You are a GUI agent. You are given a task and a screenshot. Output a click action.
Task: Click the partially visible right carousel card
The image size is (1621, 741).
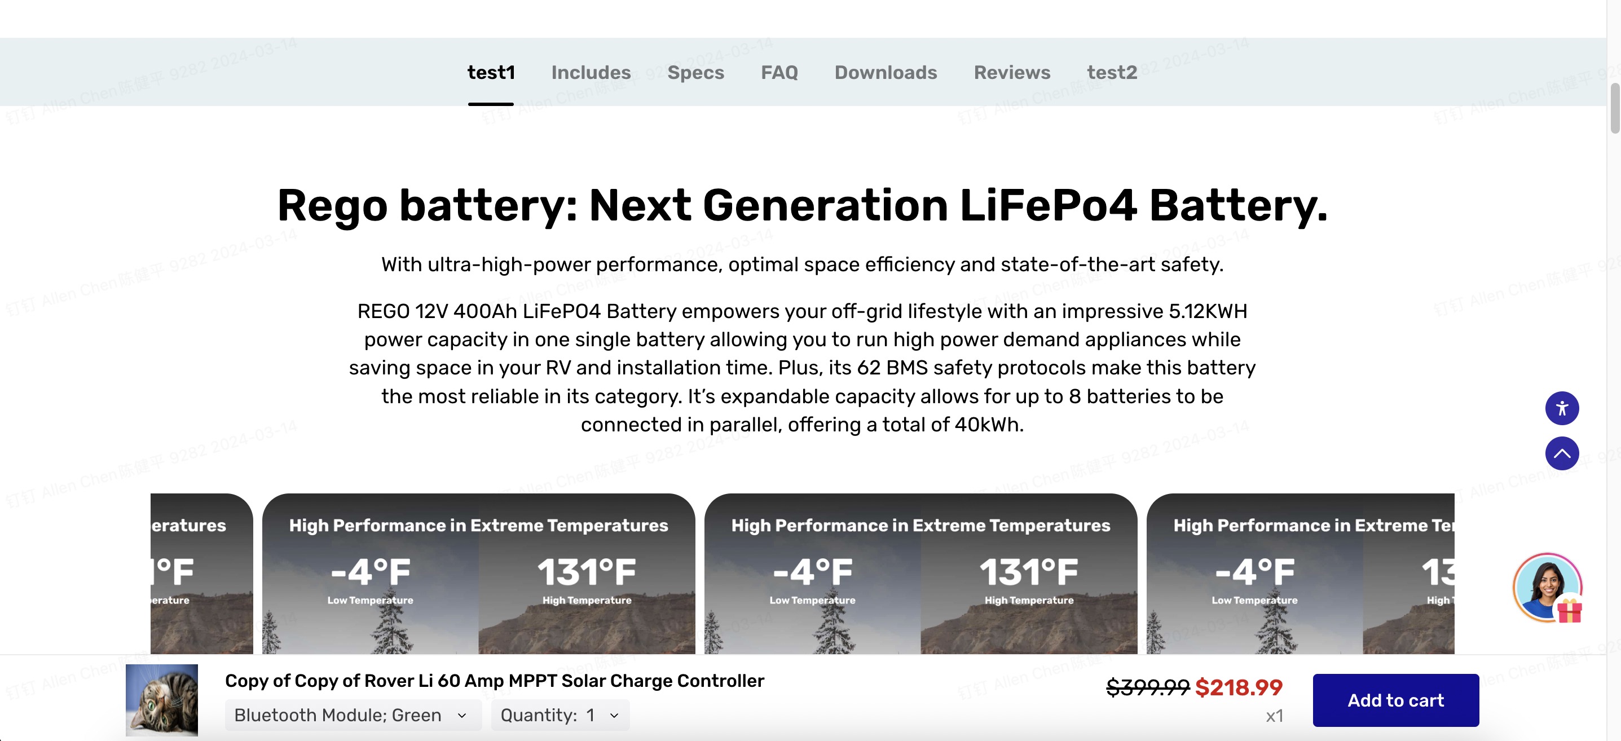[1300, 572]
